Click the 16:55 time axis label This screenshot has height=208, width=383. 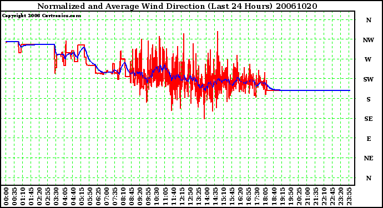(249, 196)
